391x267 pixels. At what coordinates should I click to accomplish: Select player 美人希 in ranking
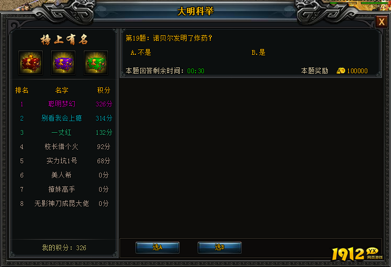[62, 175]
